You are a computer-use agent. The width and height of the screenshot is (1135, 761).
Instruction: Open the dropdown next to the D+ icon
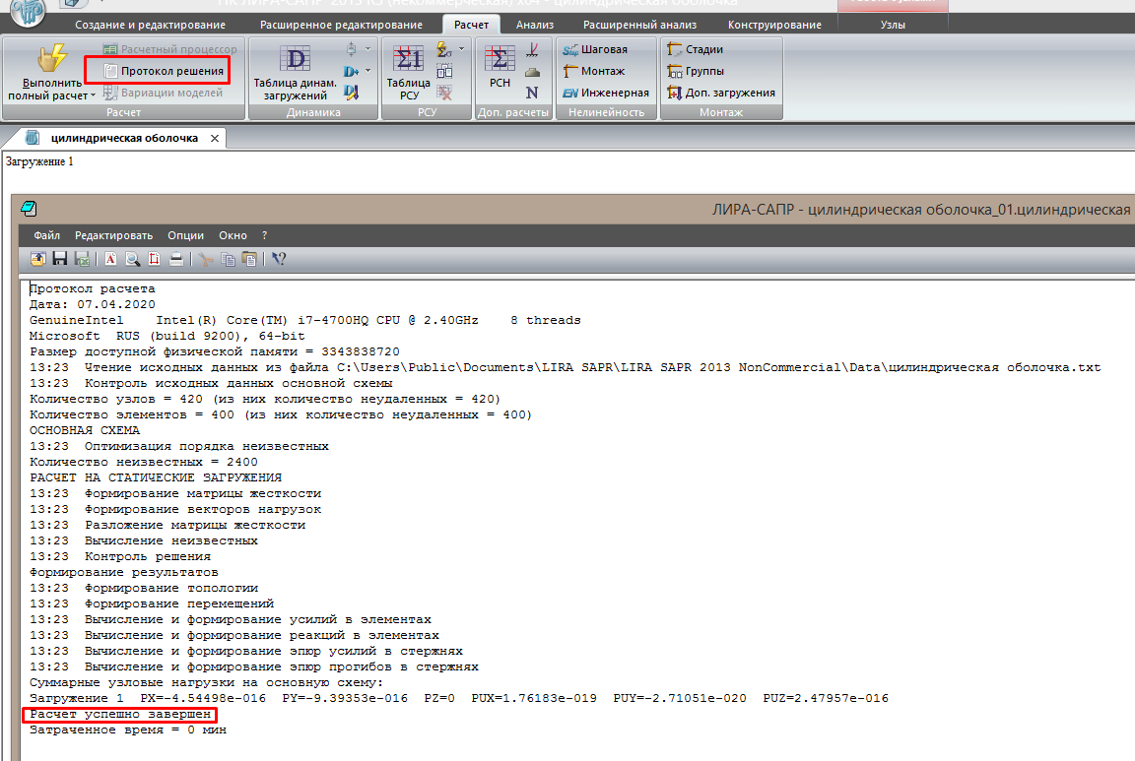[367, 71]
